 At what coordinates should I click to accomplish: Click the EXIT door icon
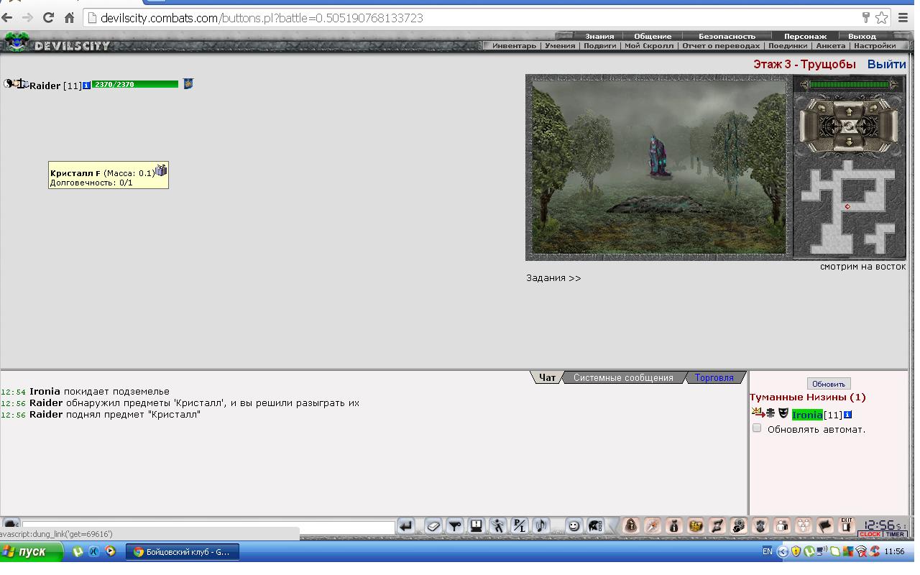(847, 525)
